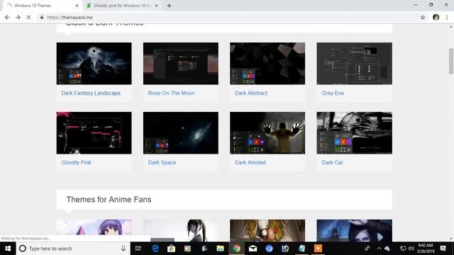The width and height of the screenshot is (454, 255).
Task: Select the Grey Eve preview image
Action: (355, 64)
